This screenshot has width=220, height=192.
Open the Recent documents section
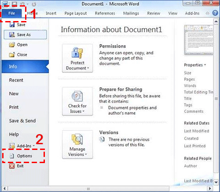[16, 80]
